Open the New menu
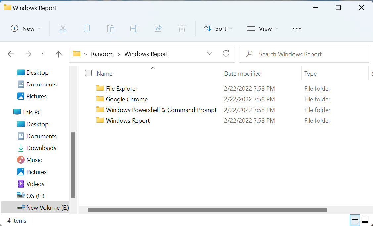This screenshot has width=373, height=226. coord(26,28)
